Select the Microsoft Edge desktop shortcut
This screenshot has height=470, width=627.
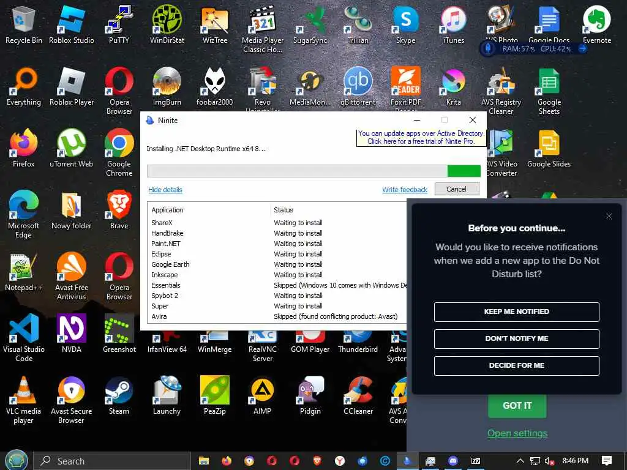(x=24, y=214)
